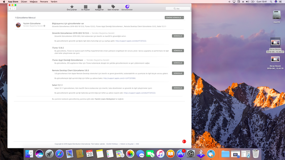Image resolution: width=285 pixels, height=160 pixels.
Task: Open Safari from the Dock
Action: click(59, 154)
